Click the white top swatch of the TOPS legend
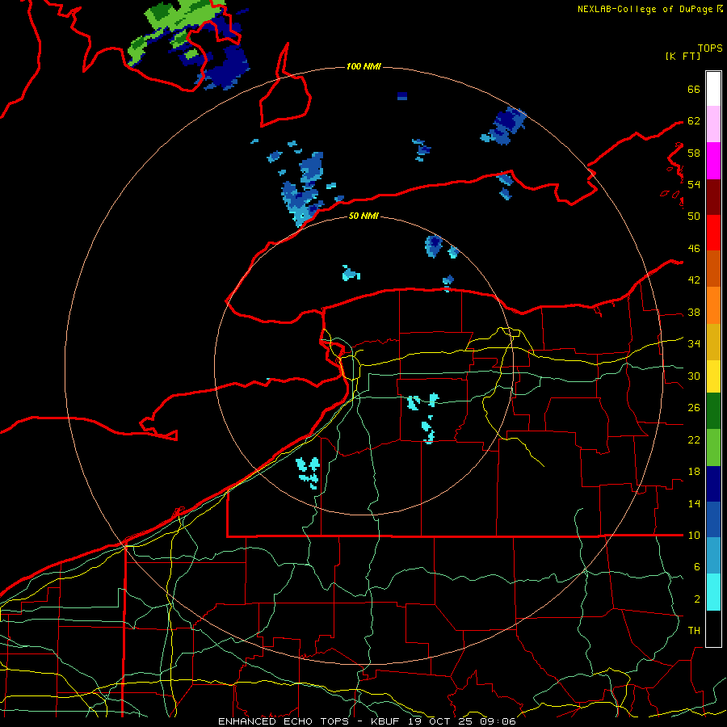 tap(713, 89)
